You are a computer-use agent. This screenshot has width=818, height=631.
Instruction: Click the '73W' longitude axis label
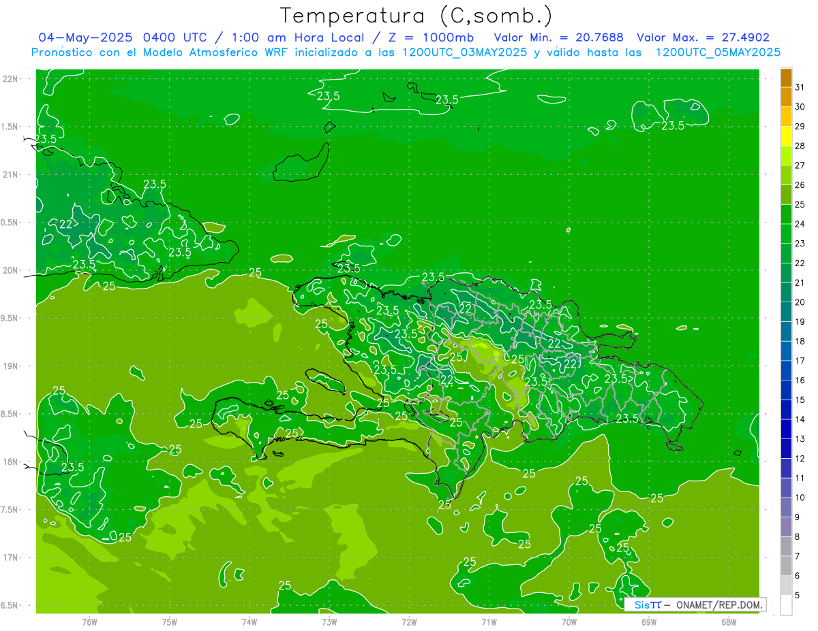pos(329,621)
